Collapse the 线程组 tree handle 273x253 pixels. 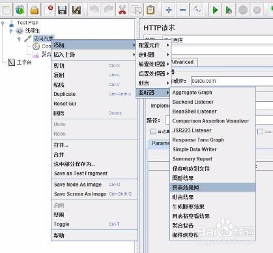point(11,31)
